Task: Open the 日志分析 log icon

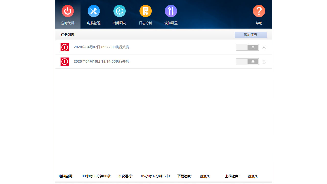Action: (145, 11)
